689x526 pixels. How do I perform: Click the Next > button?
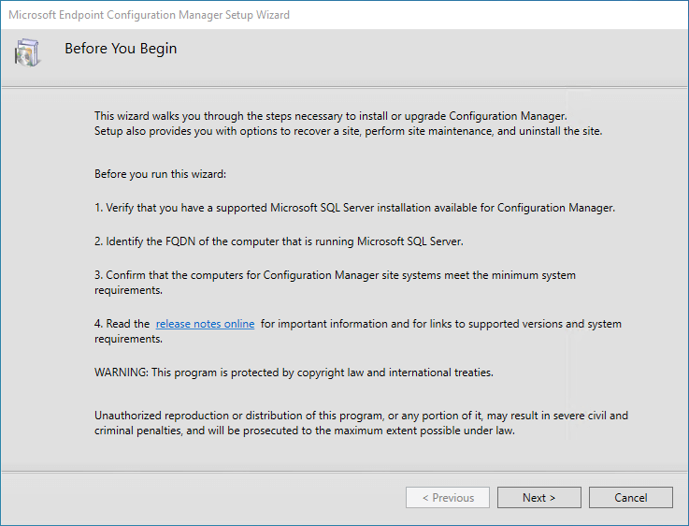coord(539,497)
